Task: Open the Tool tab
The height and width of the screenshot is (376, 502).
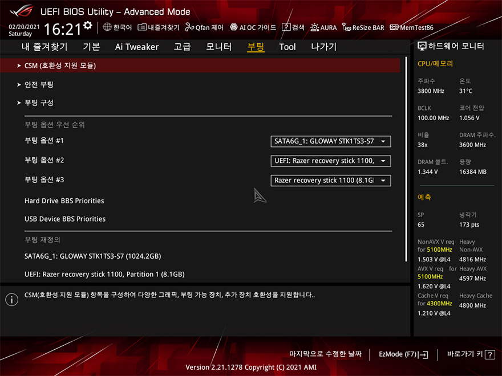Action: click(288, 47)
